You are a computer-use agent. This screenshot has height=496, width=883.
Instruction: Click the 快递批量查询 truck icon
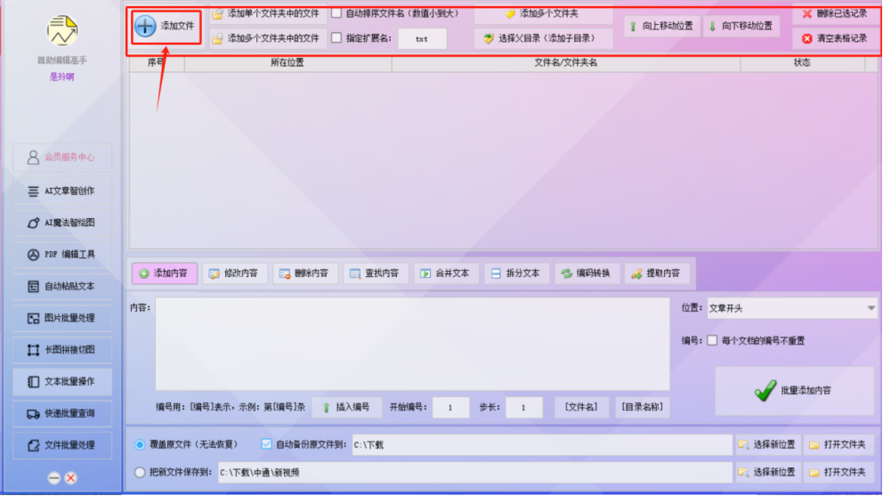33,414
